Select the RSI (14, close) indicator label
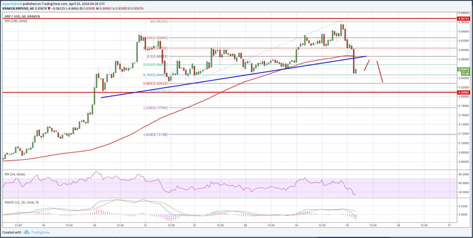473x238 pixels. pos(15,174)
